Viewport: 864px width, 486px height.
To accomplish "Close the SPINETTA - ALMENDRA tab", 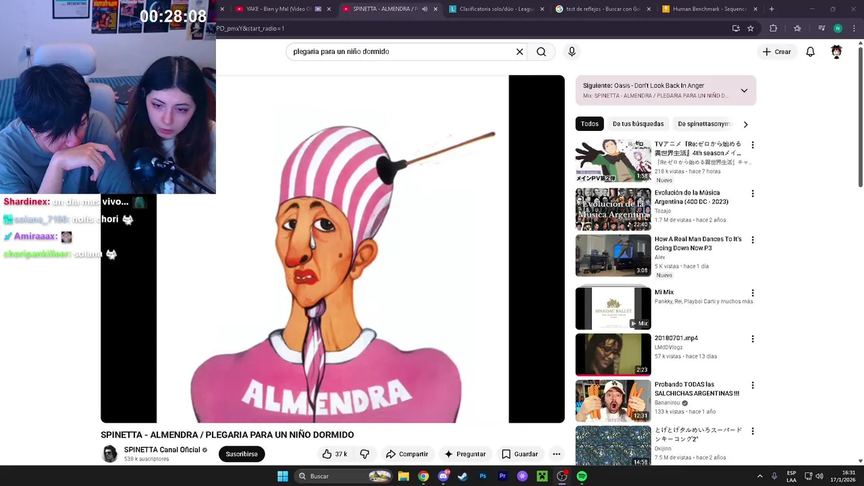I will (x=435, y=9).
